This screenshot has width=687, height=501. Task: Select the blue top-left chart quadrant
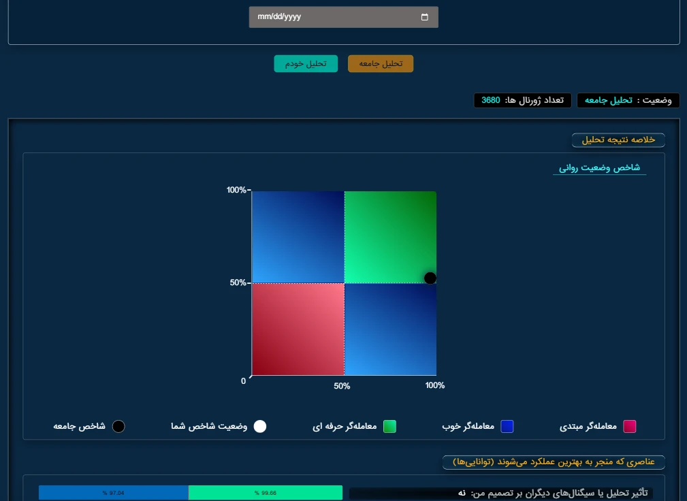click(298, 237)
